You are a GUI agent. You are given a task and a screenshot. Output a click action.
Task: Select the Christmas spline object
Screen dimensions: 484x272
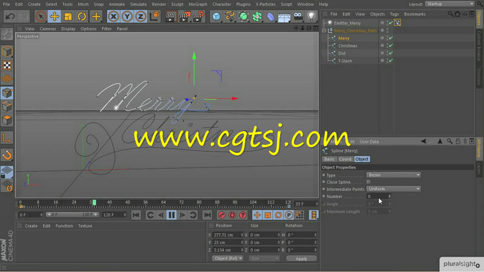pos(347,46)
